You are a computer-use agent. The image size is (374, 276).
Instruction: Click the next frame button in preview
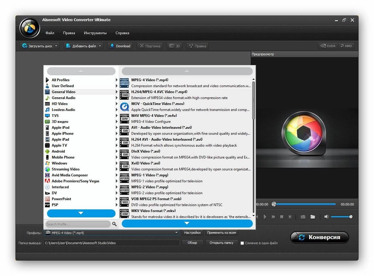(290, 217)
